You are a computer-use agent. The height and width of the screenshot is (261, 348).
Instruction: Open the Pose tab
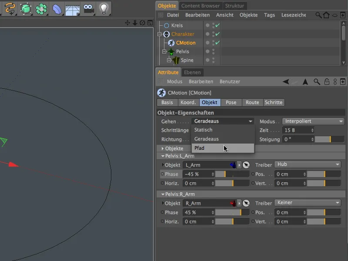pyautogui.click(x=231, y=102)
